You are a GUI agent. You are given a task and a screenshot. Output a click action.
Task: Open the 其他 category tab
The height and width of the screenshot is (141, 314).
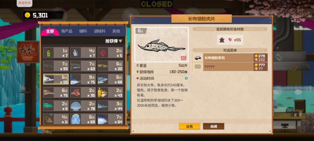(116, 31)
